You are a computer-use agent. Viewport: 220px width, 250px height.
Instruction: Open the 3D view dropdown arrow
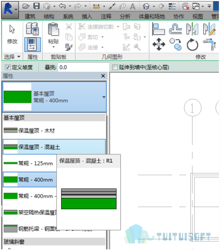(154, 6)
